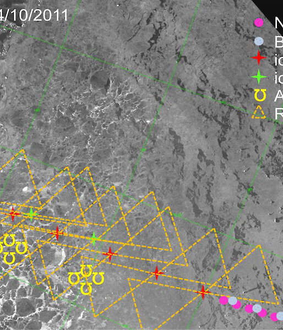283x330 pixels.
Task: Select the middle red star of the five
Action: pos(110,254)
